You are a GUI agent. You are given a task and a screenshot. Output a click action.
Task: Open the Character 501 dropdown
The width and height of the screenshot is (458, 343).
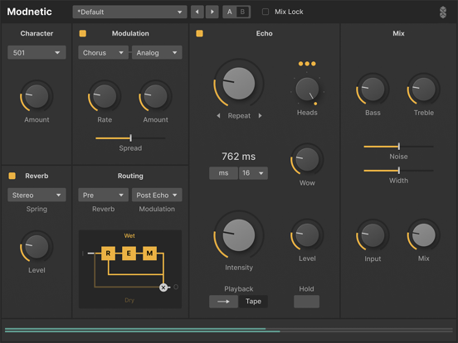pos(37,52)
